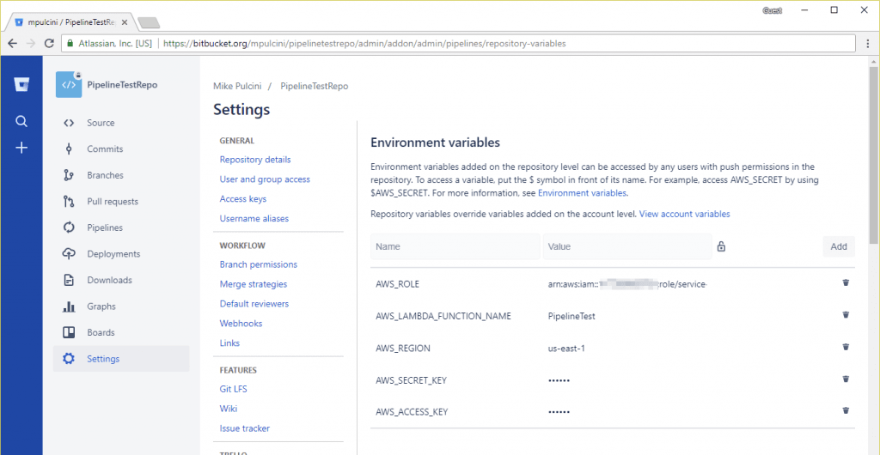Click the variable Value input field
This screenshot has width=880, height=455.
(x=626, y=246)
